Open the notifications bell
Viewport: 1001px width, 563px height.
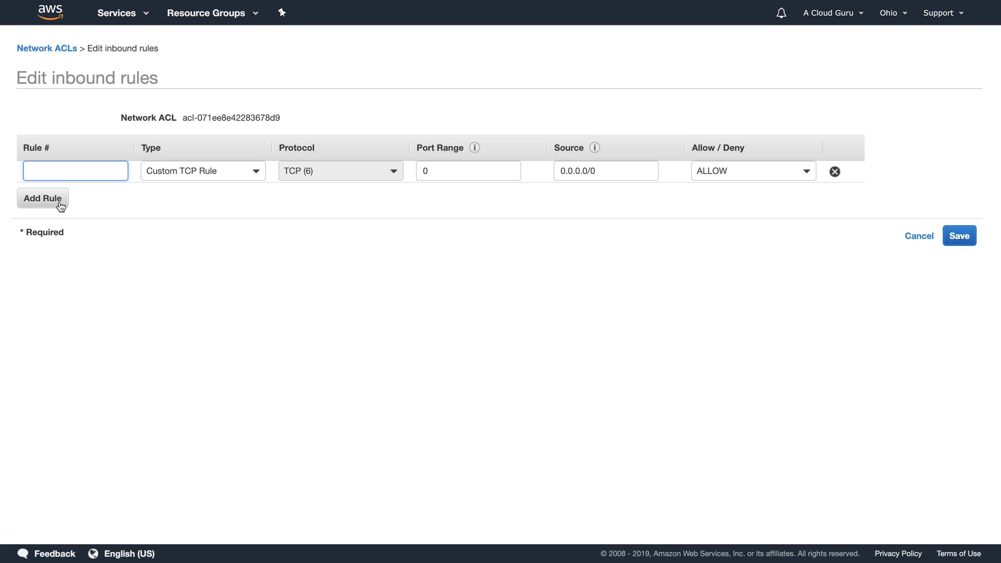click(x=781, y=13)
